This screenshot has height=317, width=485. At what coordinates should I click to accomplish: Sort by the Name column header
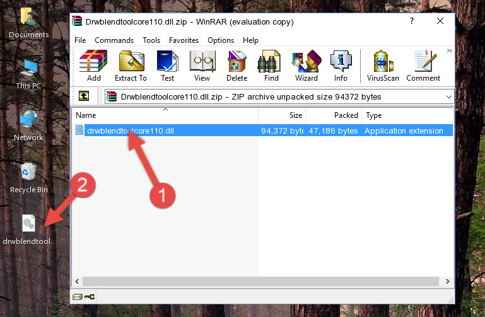click(165, 115)
